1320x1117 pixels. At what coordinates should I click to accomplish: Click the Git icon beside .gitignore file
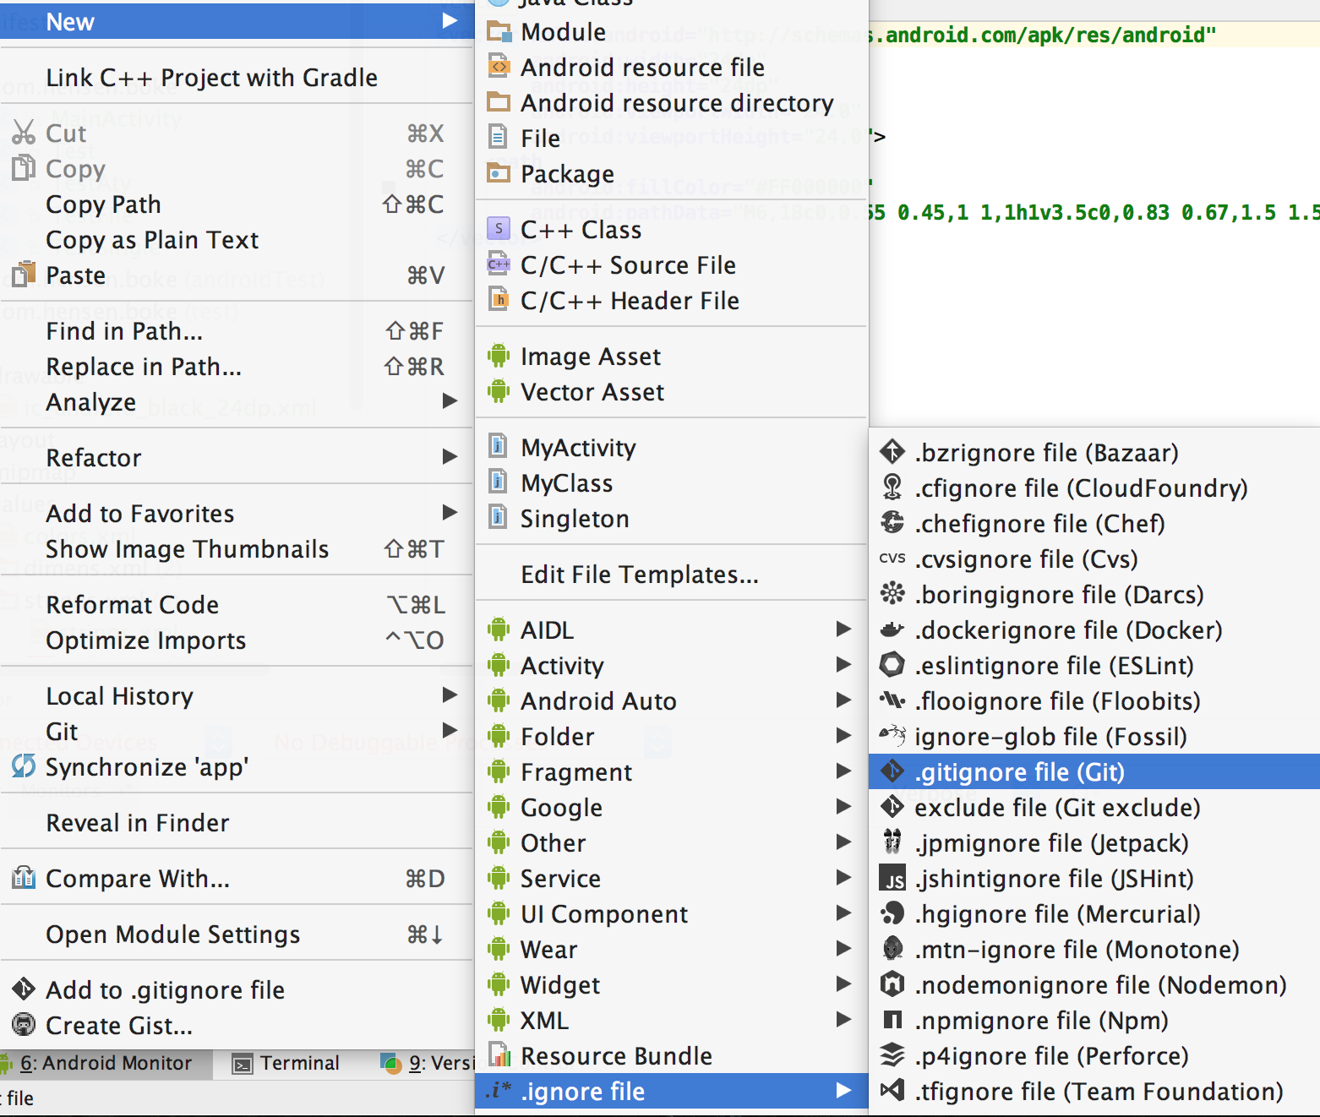[892, 771]
